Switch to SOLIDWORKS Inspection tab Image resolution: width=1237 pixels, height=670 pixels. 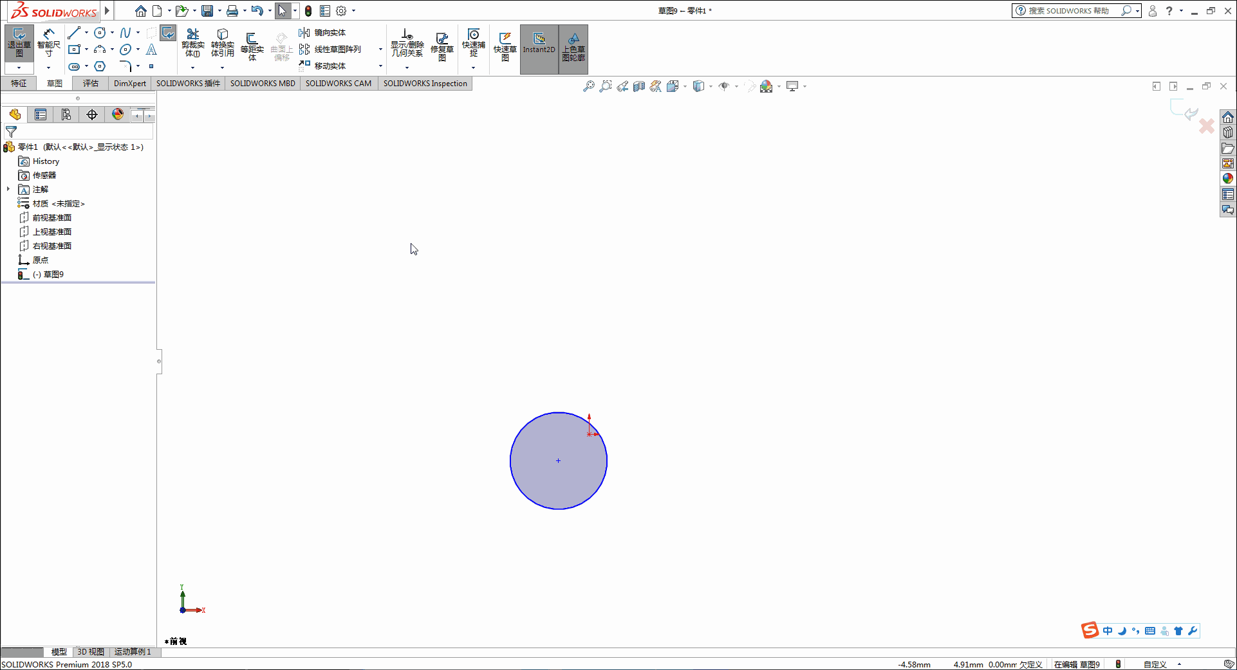[x=425, y=84]
